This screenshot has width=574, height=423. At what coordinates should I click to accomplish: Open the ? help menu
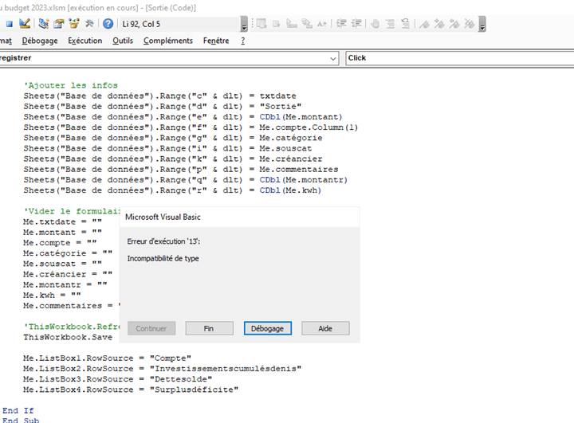[243, 41]
